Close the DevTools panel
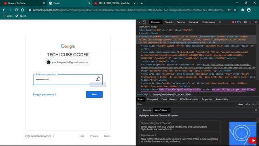 (256, 22)
